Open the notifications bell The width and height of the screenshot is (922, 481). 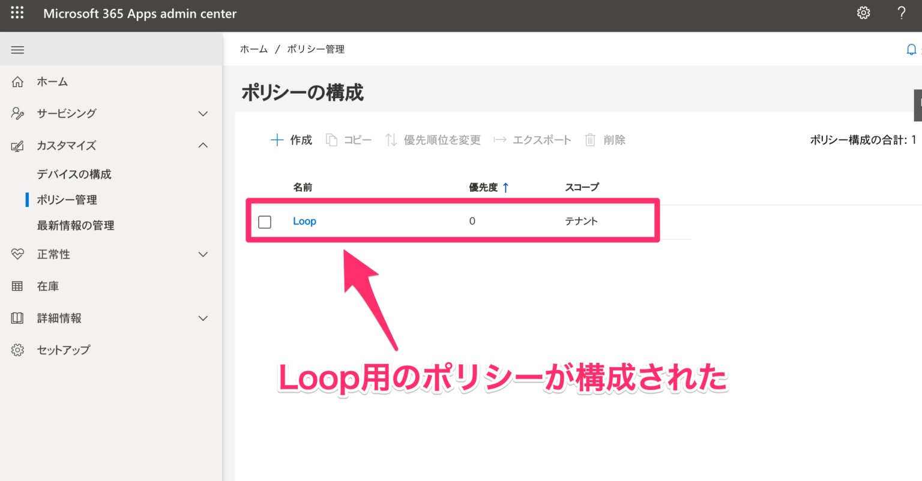[x=911, y=49]
